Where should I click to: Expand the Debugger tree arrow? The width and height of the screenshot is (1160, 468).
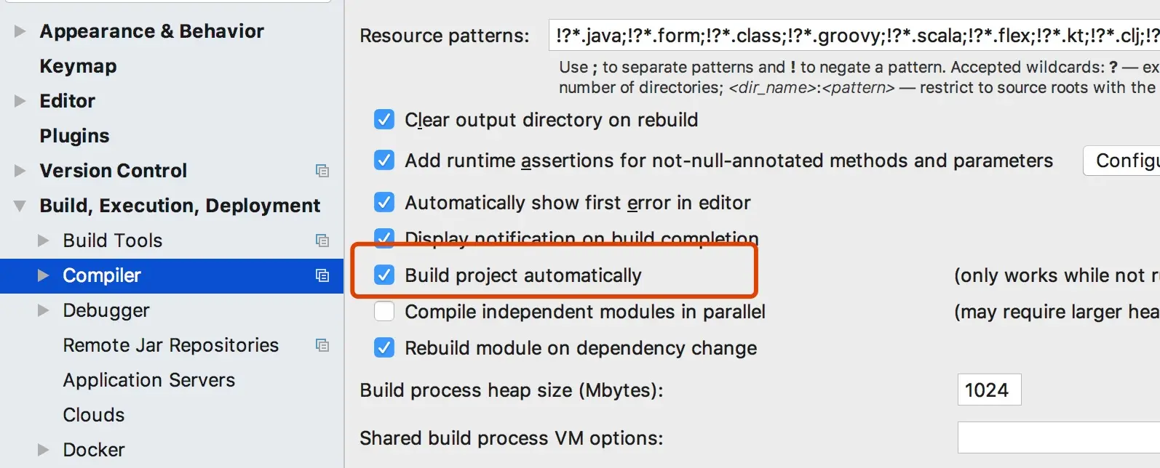coord(44,310)
